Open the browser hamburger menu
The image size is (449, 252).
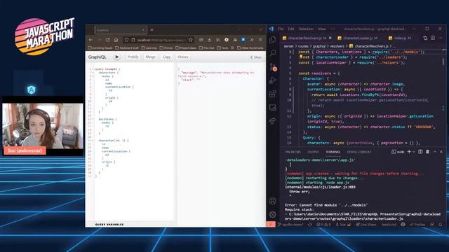[260, 40]
